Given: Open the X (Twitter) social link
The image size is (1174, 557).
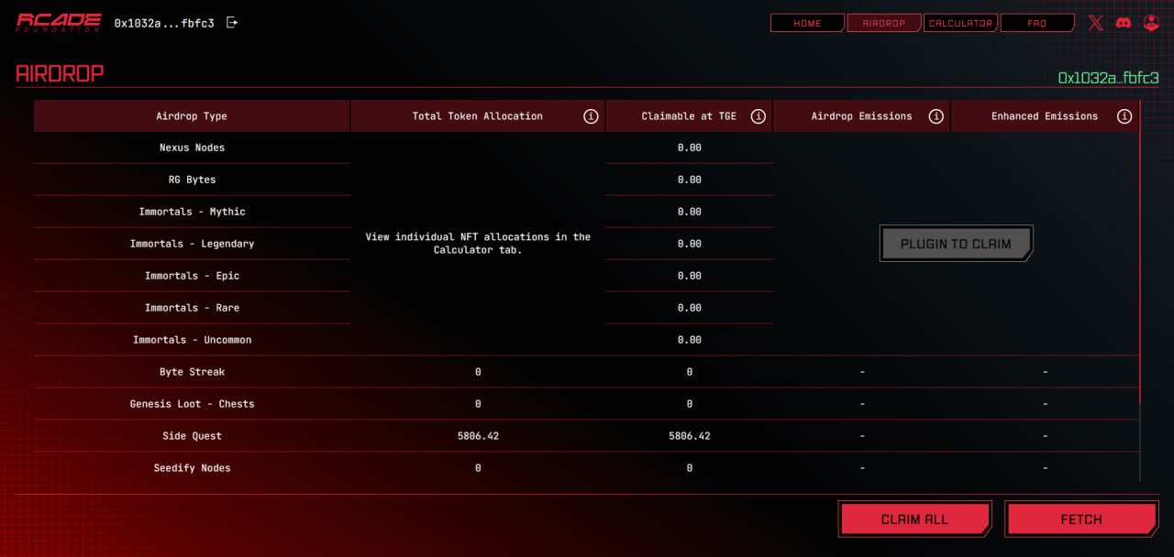Looking at the screenshot, I should click(x=1096, y=23).
